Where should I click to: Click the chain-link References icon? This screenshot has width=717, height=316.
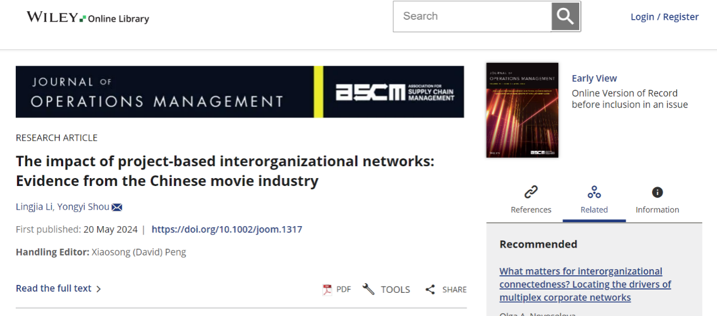pyautogui.click(x=531, y=192)
